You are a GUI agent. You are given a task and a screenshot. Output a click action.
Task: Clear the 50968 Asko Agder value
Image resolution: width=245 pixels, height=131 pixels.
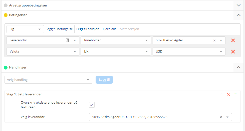point(214,40)
